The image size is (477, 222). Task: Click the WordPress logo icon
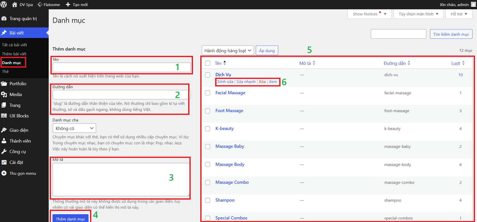pyautogui.click(x=4, y=5)
